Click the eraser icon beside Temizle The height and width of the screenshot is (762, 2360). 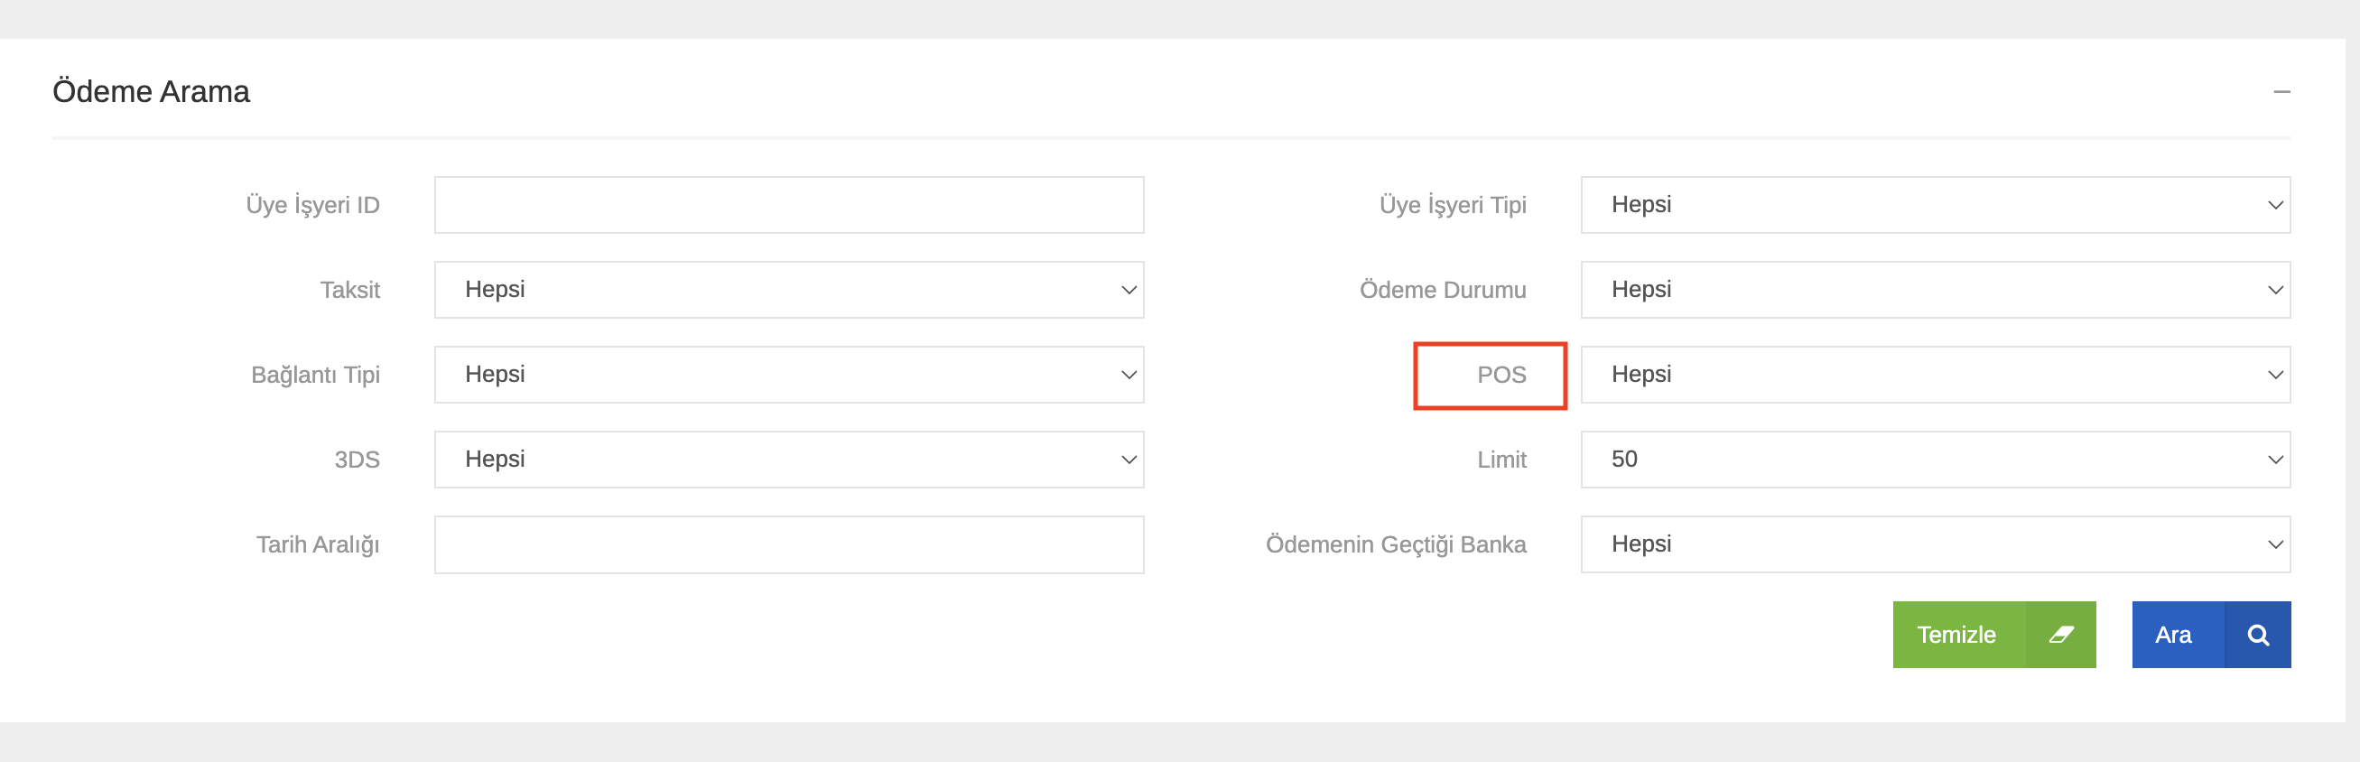2060,635
